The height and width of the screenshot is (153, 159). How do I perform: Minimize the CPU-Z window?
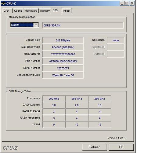pos(122,3)
